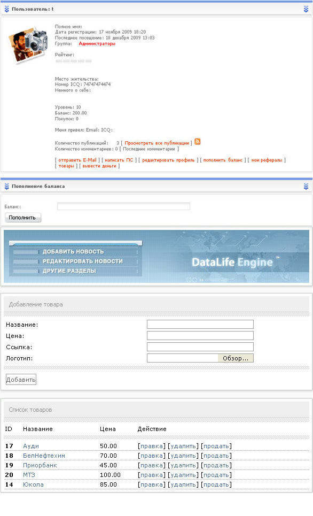Open the Администраторы group link

coord(97,43)
